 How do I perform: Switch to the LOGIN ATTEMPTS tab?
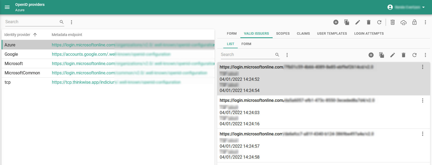(x=369, y=34)
